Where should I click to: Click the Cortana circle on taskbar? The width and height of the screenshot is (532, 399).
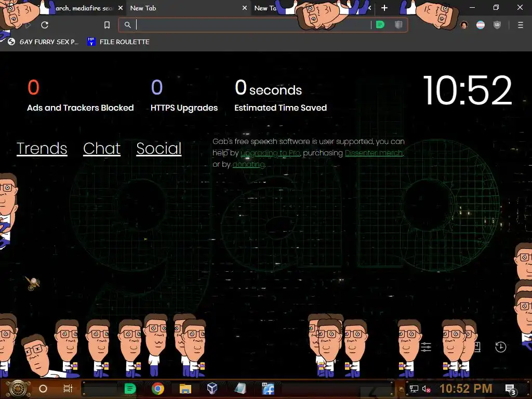(43, 389)
